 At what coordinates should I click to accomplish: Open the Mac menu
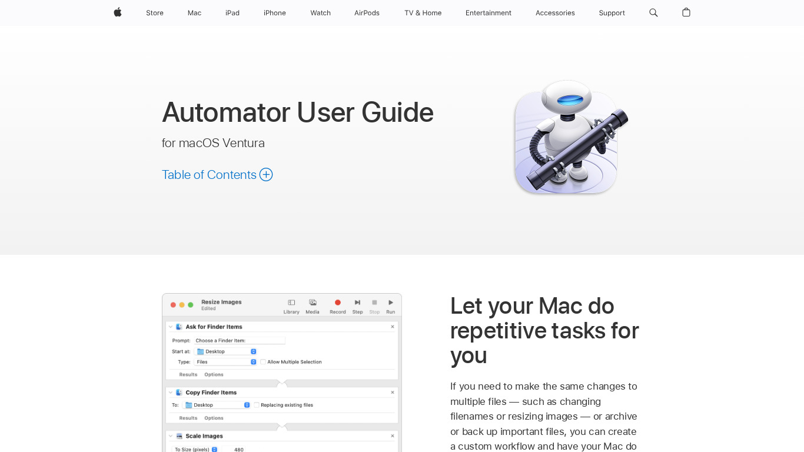pyautogui.click(x=194, y=13)
